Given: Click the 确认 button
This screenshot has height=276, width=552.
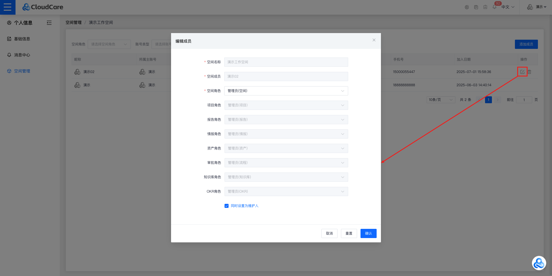Looking at the screenshot, I should [x=368, y=233].
